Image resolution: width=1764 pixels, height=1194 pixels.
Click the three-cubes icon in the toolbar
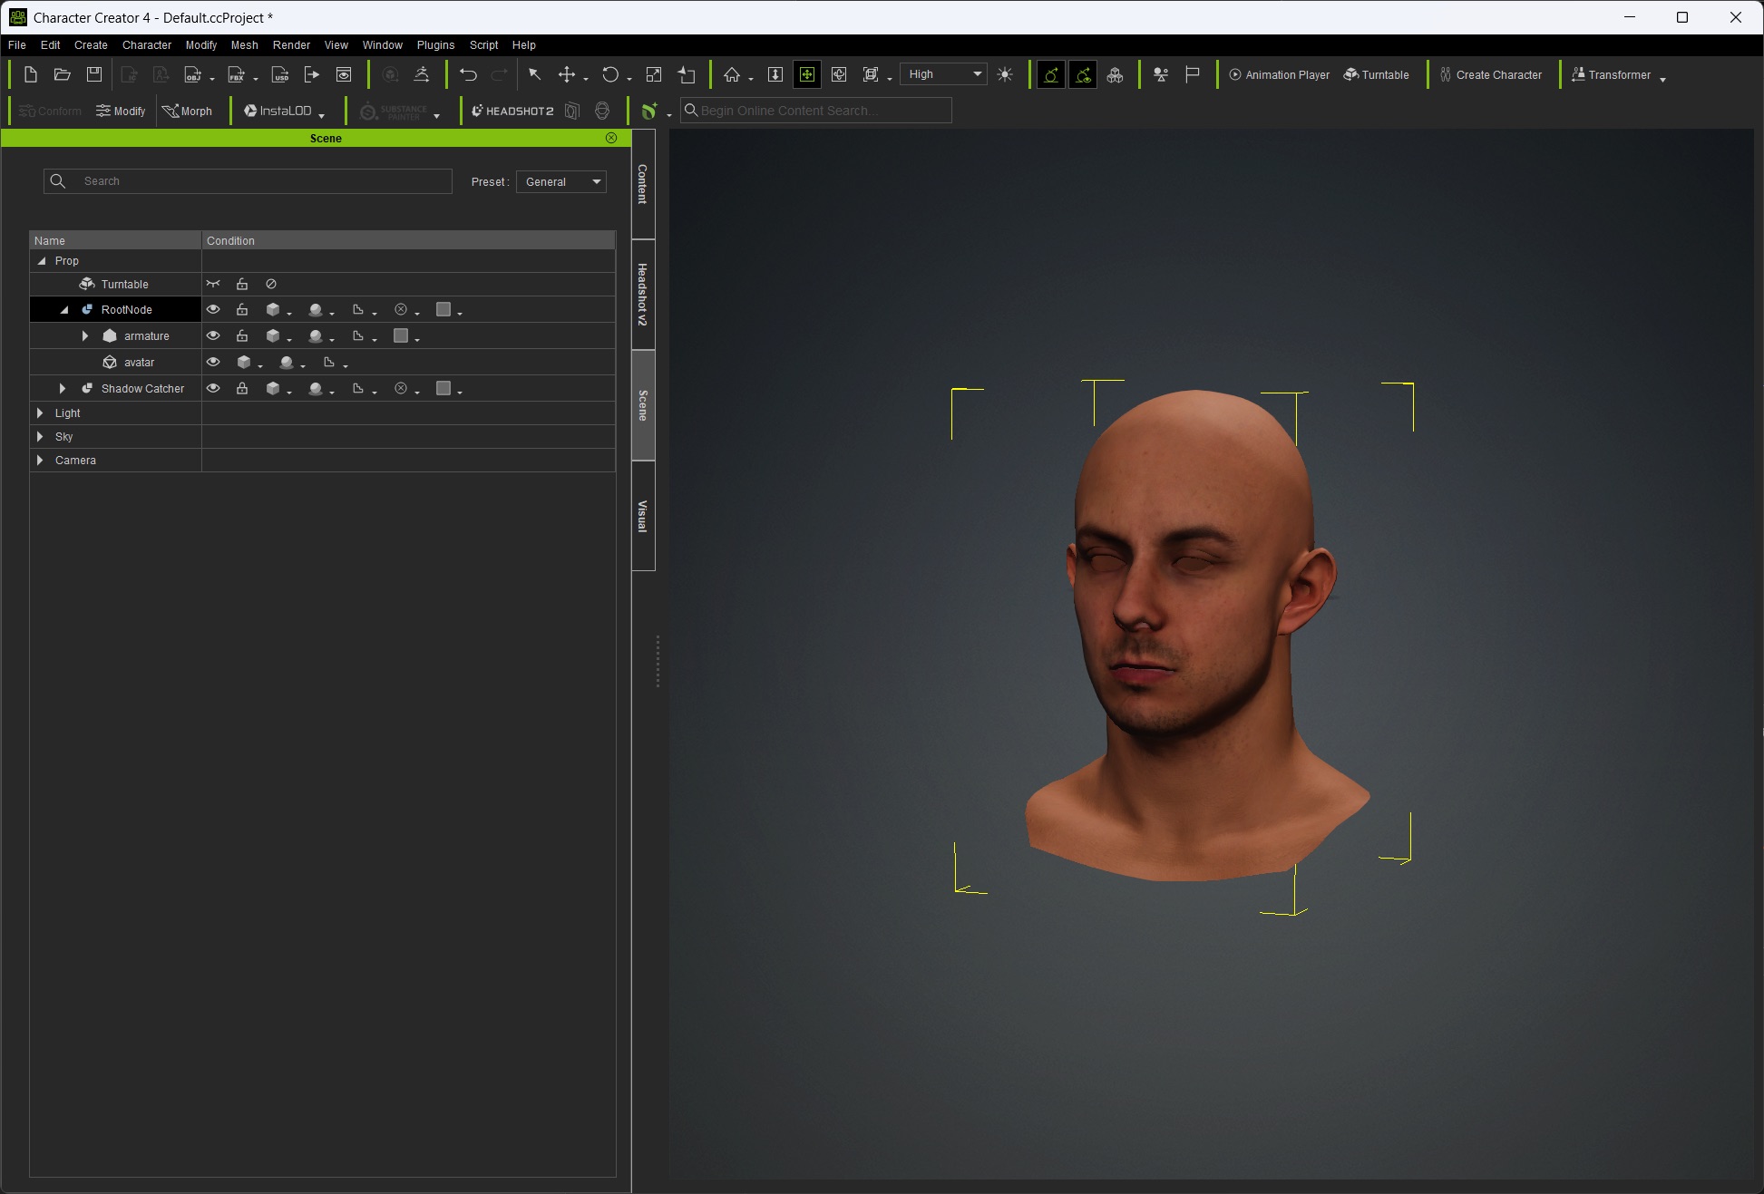(1116, 74)
